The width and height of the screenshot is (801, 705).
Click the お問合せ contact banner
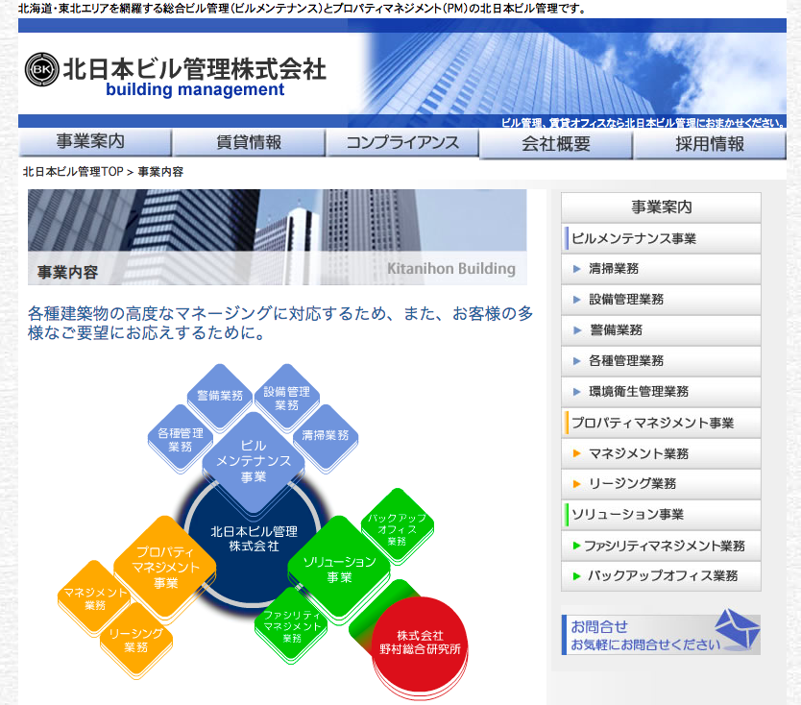661,635
